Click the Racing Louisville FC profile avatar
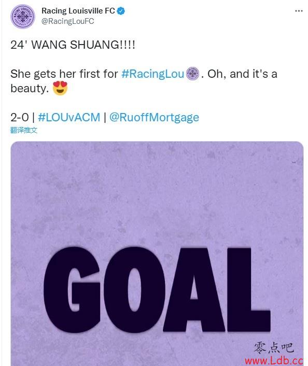This screenshot has width=308, height=366. pyautogui.click(x=23, y=17)
